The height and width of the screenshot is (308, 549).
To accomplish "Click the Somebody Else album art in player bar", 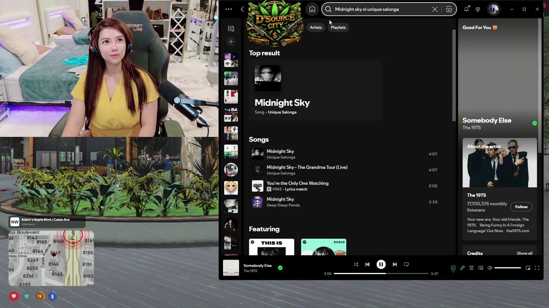I will tap(231, 268).
